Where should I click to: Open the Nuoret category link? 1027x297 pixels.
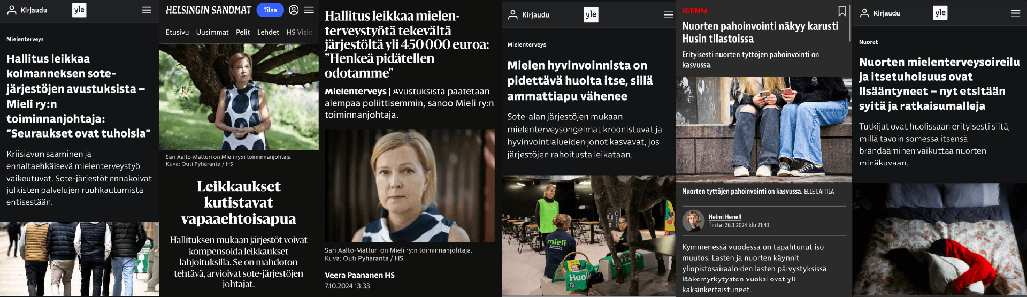tap(868, 42)
